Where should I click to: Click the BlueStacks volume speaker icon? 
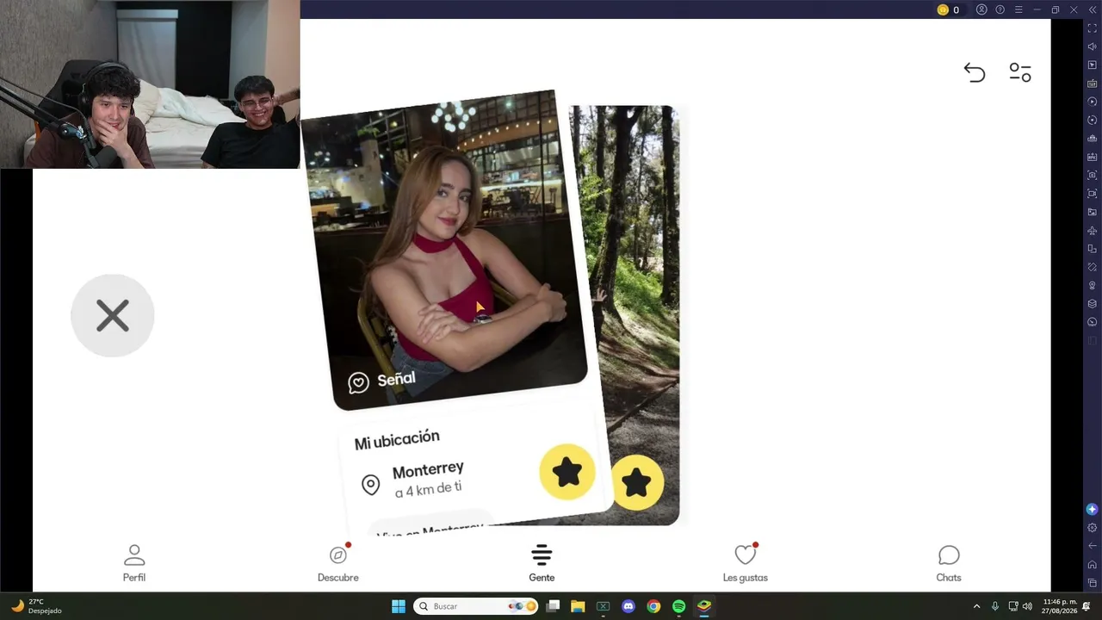tap(1093, 46)
